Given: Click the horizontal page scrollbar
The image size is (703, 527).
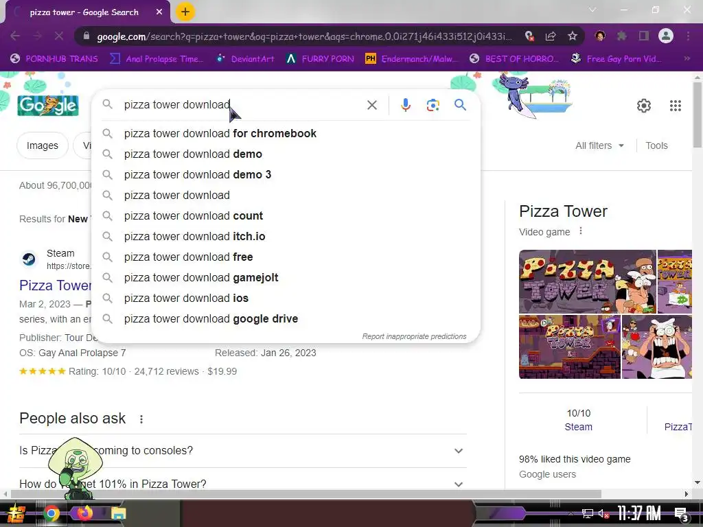Looking at the screenshot, I should pyautogui.click(x=306, y=494).
